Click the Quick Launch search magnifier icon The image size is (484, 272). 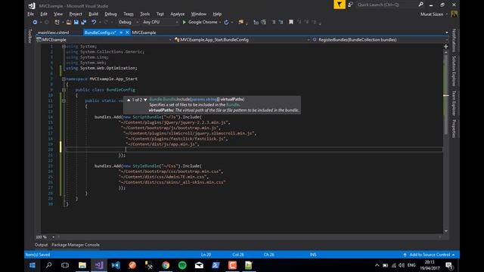[x=421, y=5]
